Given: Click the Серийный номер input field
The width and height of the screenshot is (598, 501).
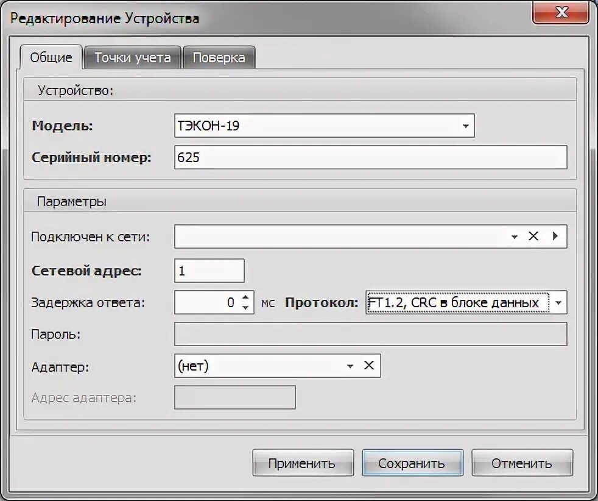Looking at the screenshot, I should pyautogui.click(x=371, y=157).
